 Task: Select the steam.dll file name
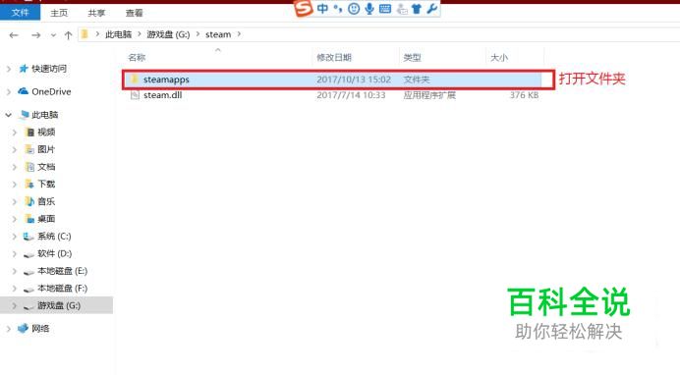pyautogui.click(x=162, y=95)
